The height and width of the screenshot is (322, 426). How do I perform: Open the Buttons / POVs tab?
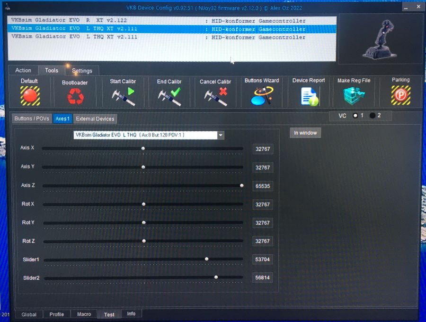32,119
